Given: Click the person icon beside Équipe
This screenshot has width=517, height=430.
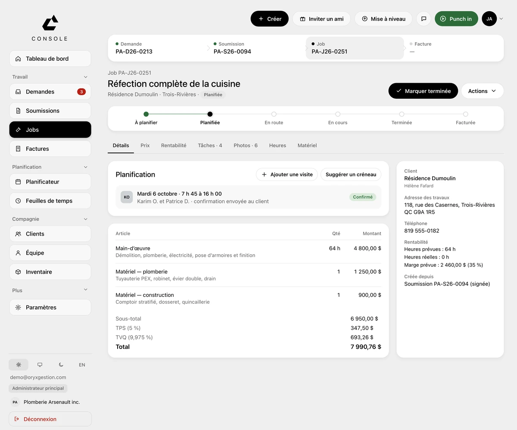Looking at the screenshot, I should point(18,253).
